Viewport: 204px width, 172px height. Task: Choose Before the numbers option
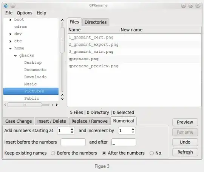pos(53,153)
